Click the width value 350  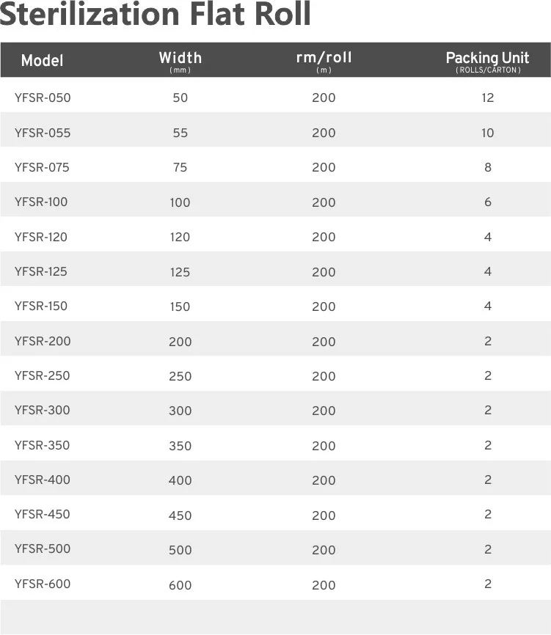(x=180, y=446)
